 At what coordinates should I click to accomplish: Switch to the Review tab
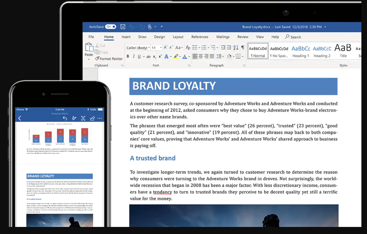(x=243, y=37)
